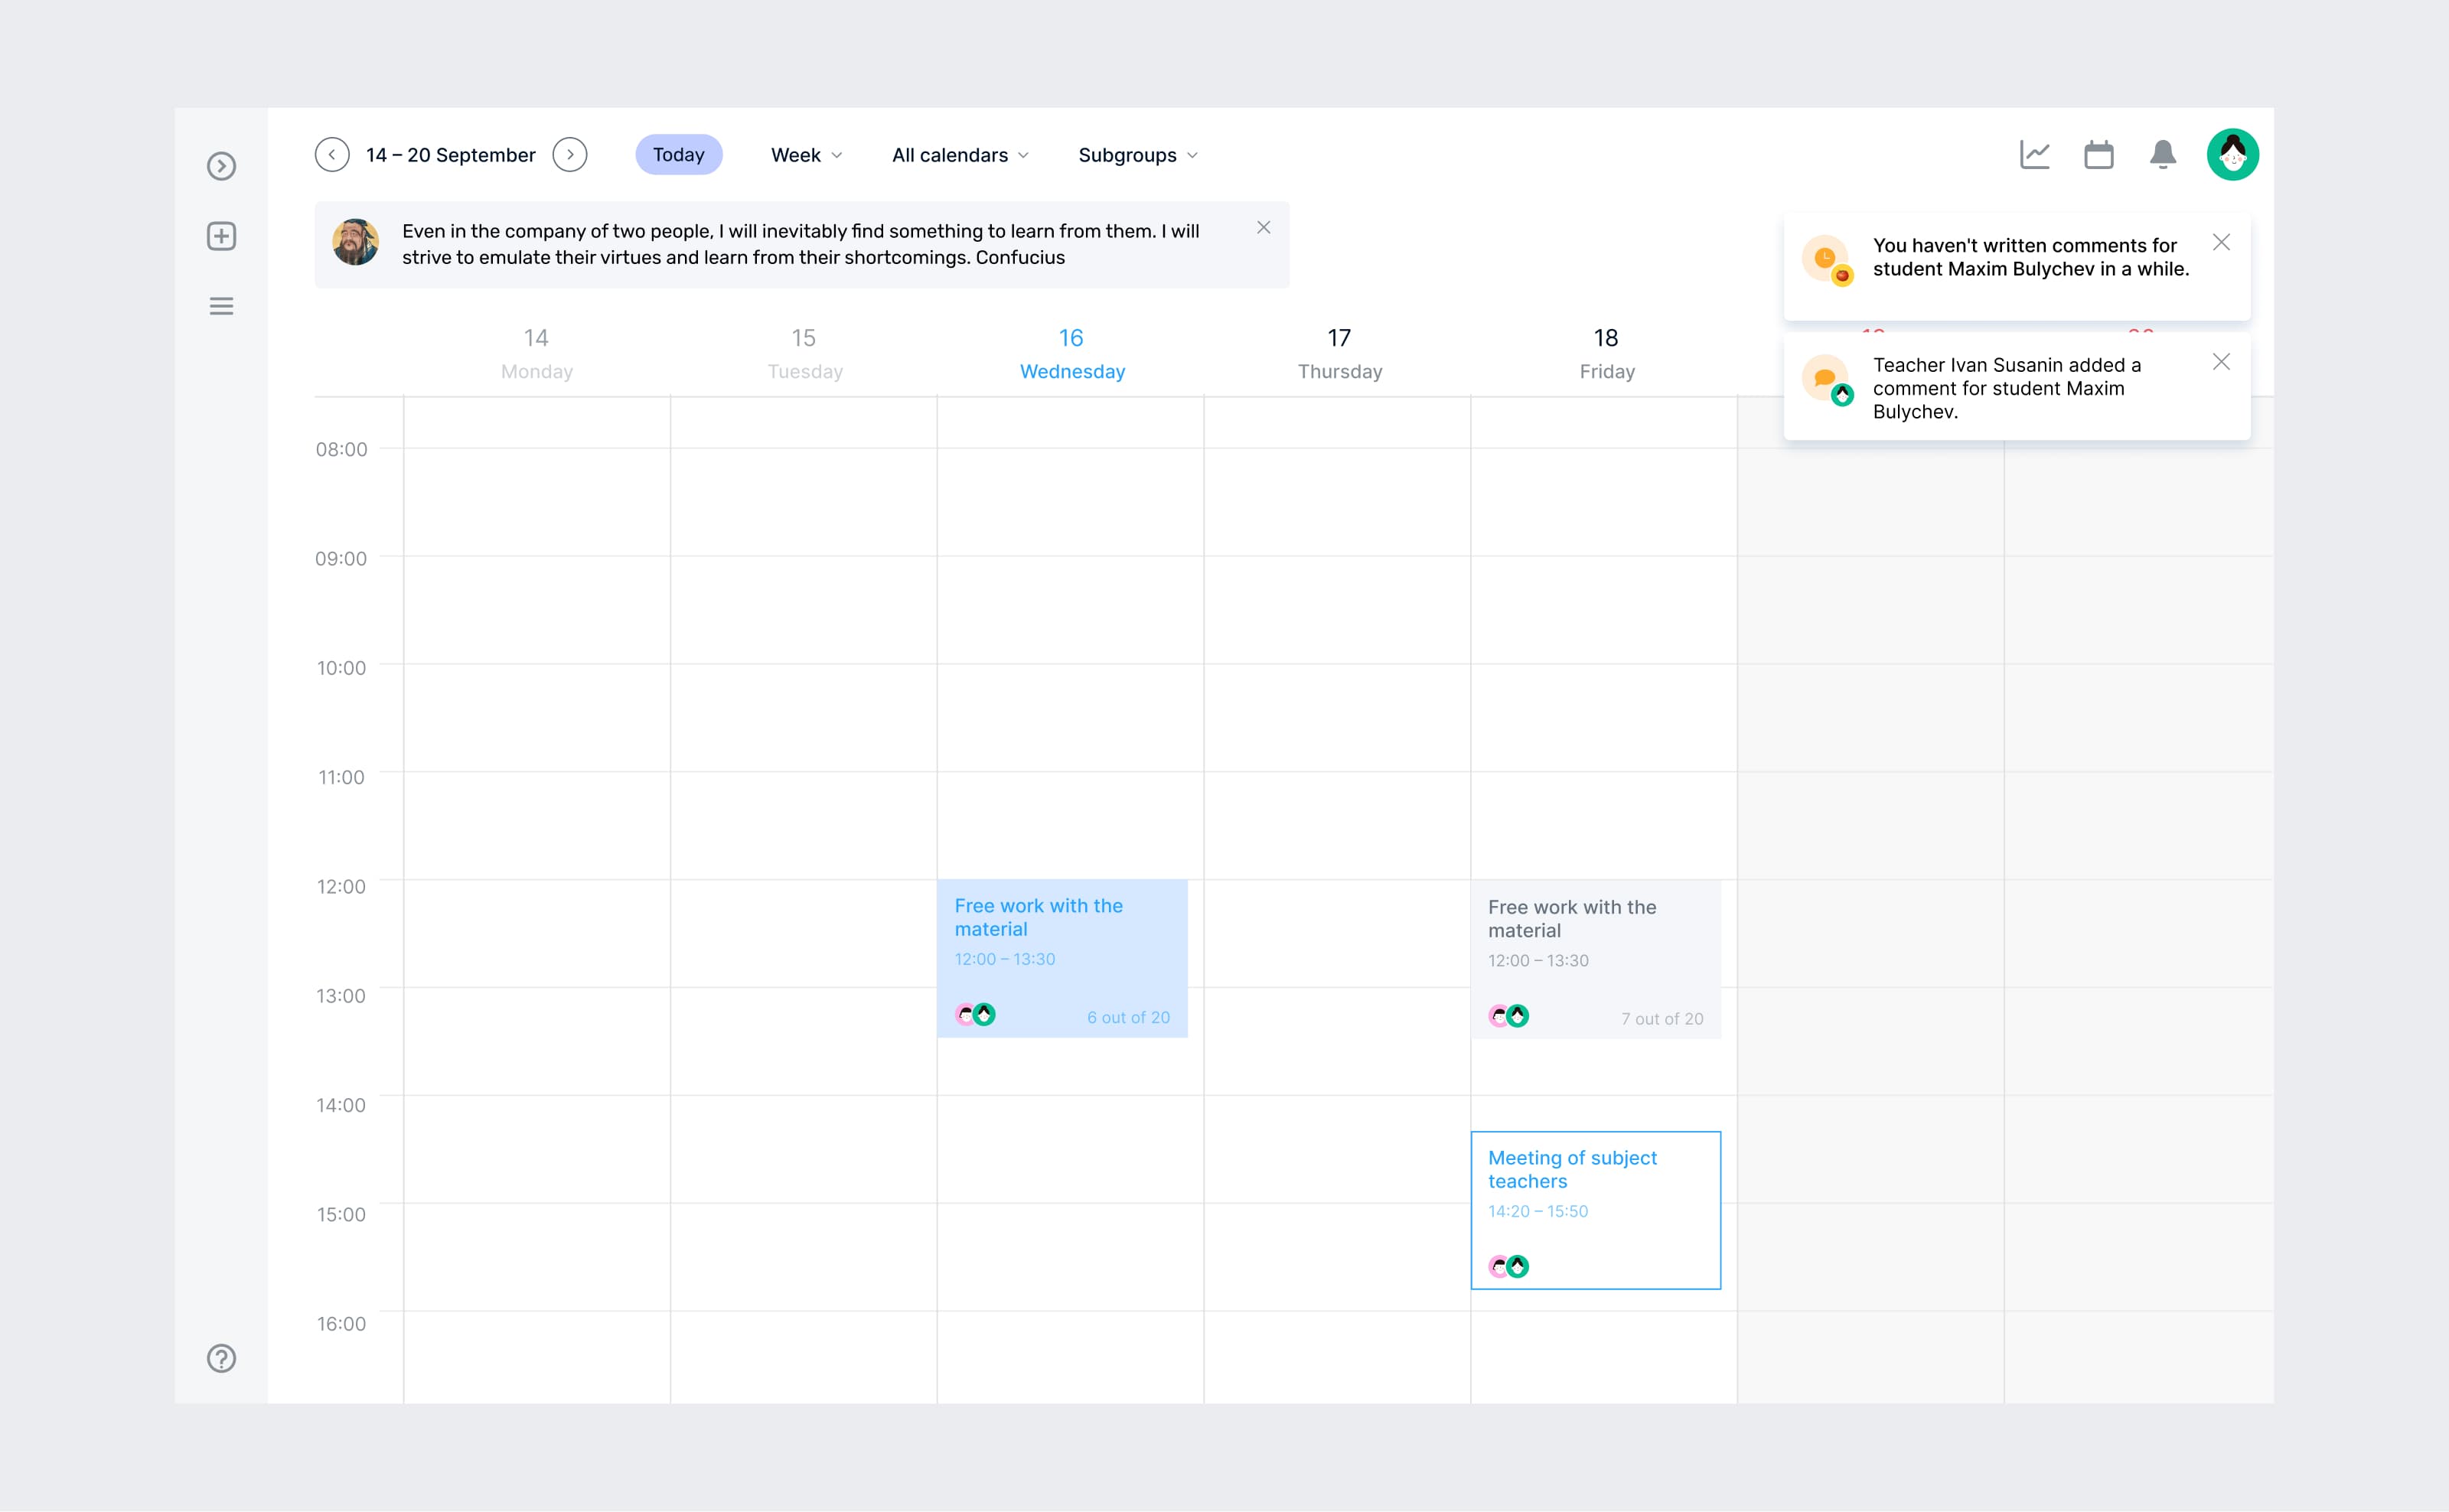The image size is (2449, 1512).
Task: Expand the sidebar with arrow icon
Action: click(221, 166)
